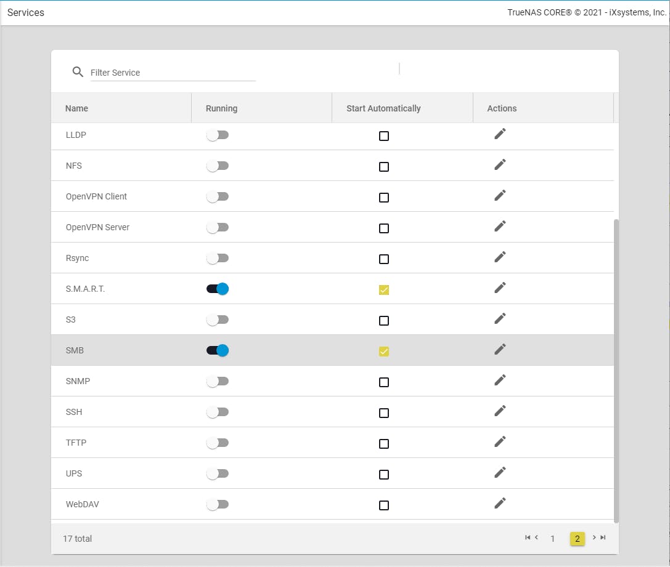The image size is (670, 567).
Task: Open UPS service edit pencil
Action: coord(500,472)
